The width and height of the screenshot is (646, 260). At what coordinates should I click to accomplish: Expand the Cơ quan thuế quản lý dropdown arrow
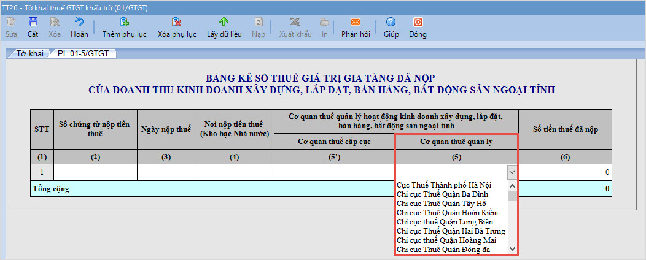512,172
